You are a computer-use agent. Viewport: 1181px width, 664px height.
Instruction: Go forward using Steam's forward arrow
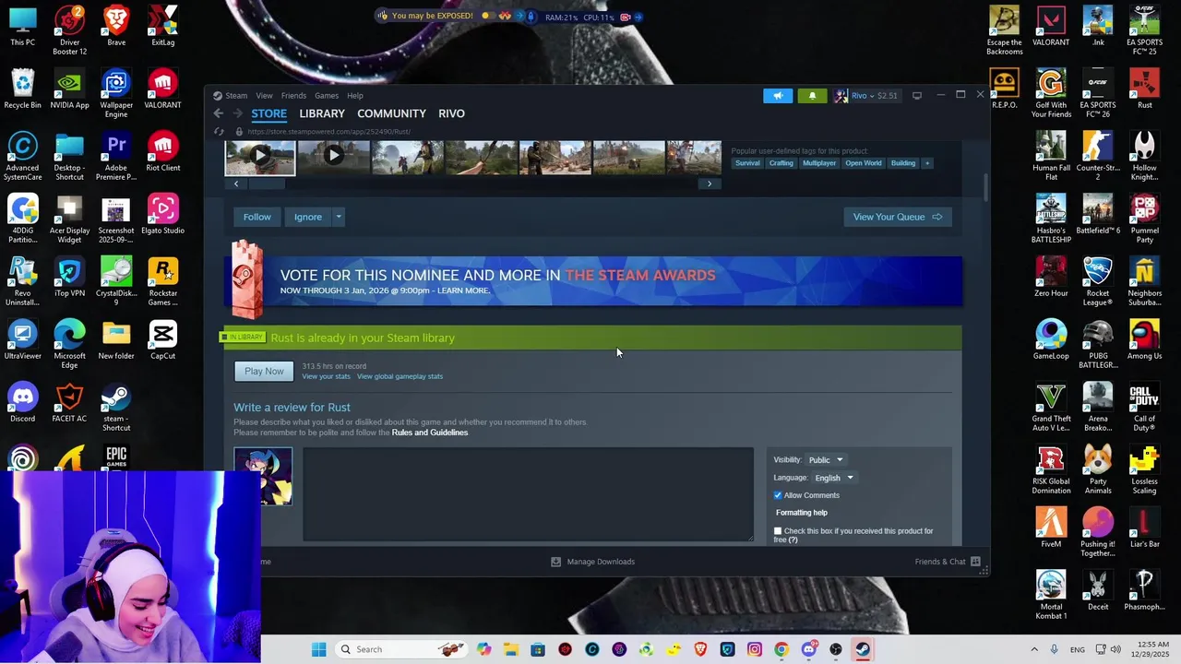click(x=237, y=113)
